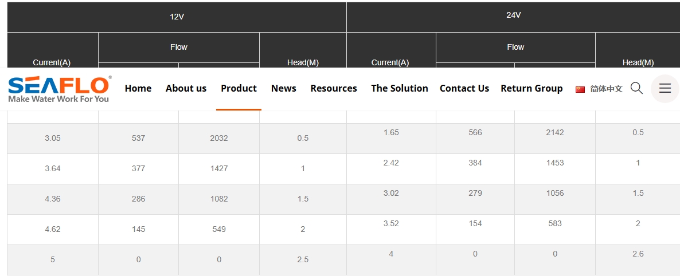Navigate to The Solution page

coord(400,88)
